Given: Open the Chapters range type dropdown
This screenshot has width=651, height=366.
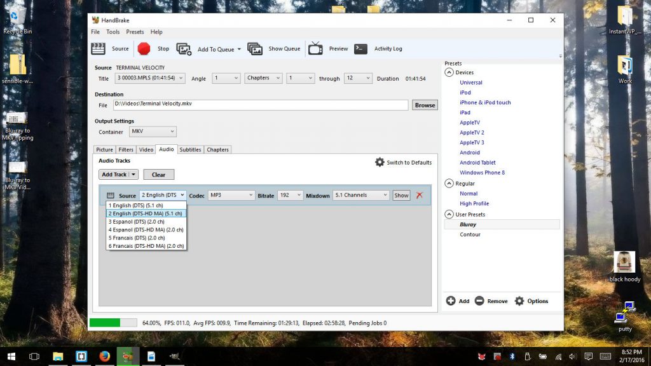Looking at the screenshot, I should 263,78.
